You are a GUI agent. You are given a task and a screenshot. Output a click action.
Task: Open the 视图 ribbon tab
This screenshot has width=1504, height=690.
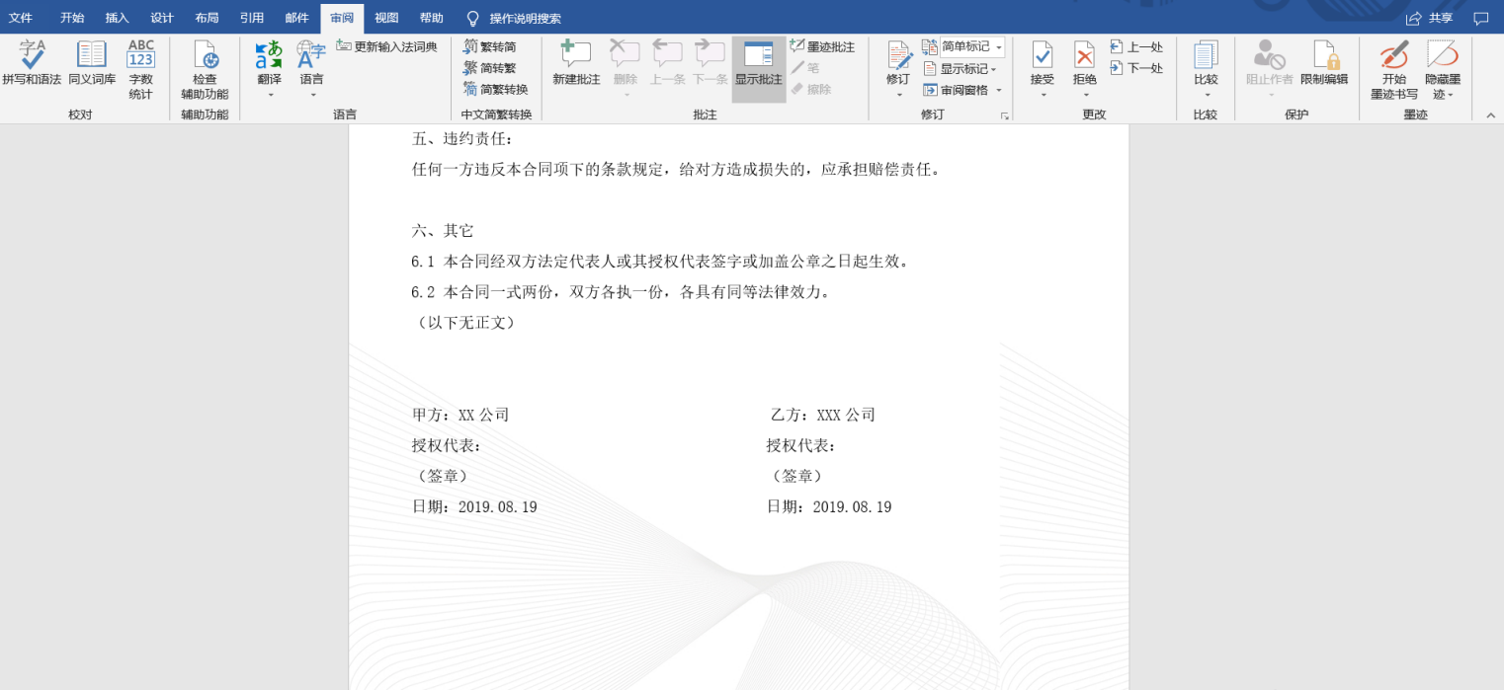pos(386,18)
